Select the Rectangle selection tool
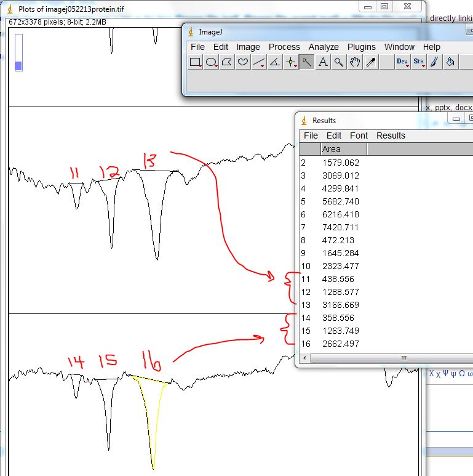Image resolution: width=473 pixels, height=476 pixels. pos(196,62)
